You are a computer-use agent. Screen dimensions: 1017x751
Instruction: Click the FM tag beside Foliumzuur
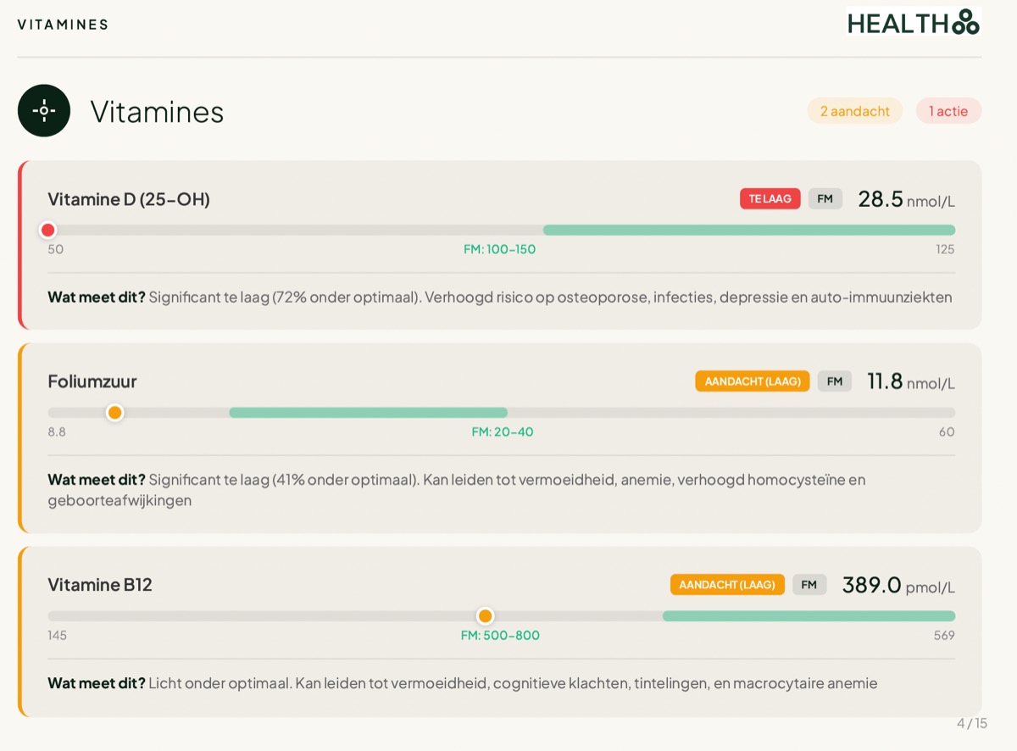[x=835, y=381]
